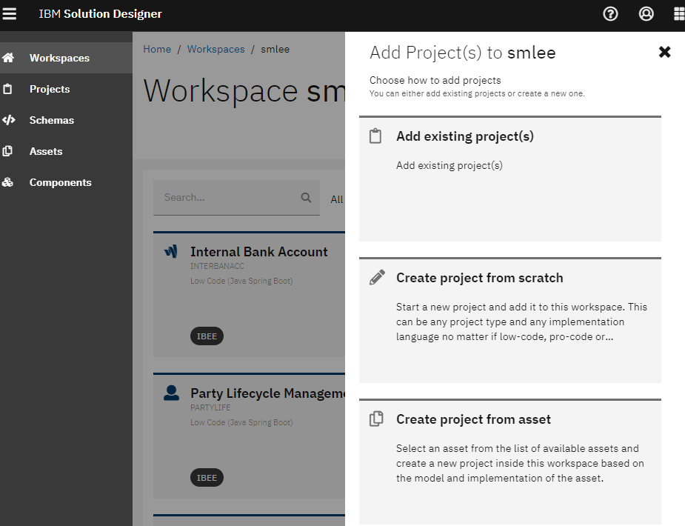685x526 pixels.
Task: Click the Internal Bank Account project icon
Action: (171, 251)
